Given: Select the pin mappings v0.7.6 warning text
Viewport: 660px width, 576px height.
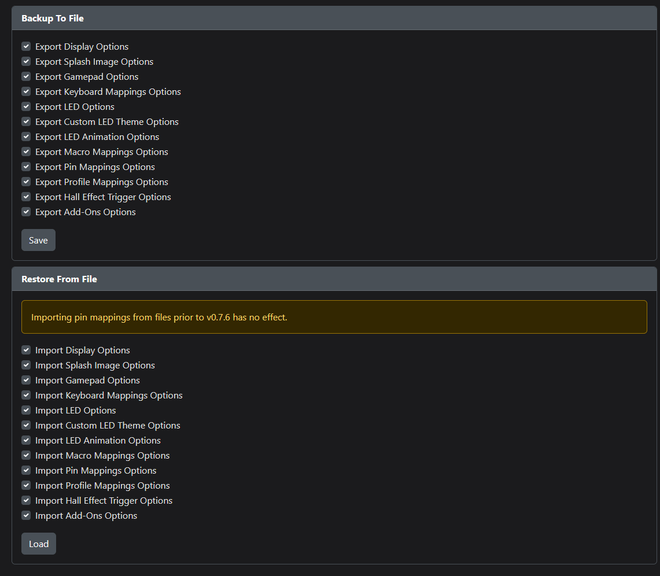Looking at the screenshot, I should pyautogui.click(x=159, y=317).
